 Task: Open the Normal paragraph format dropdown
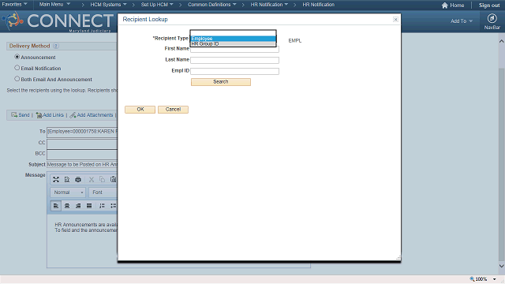(x=68, y=192)
